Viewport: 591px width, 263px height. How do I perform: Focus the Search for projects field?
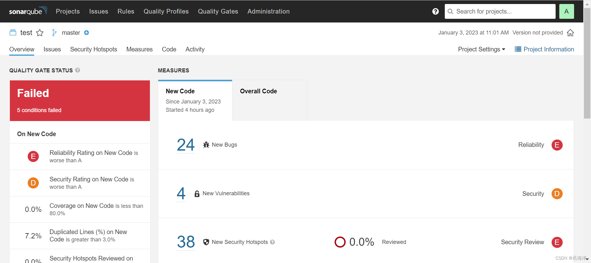[500, 11]
